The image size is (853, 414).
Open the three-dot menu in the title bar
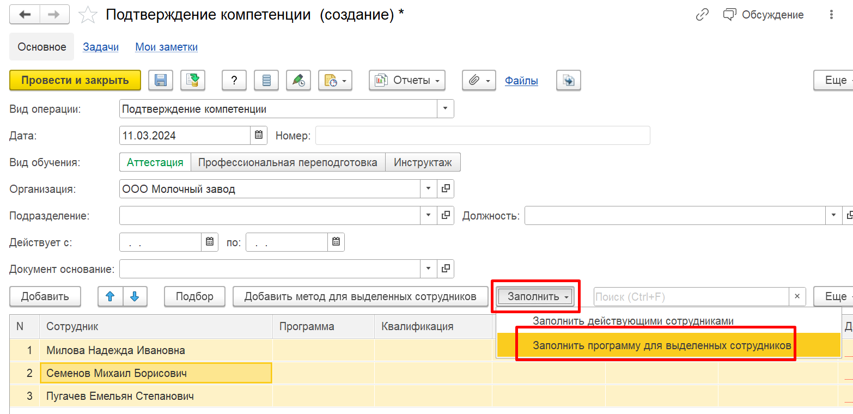pyautogui.click(x=831, y=15)
